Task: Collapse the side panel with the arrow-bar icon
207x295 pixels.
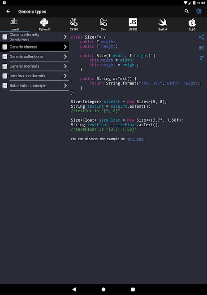Action: click(x=202, y=48)
